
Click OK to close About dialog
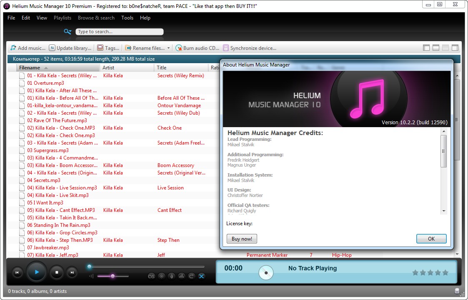pyautogui.click(x=431, y=239)
